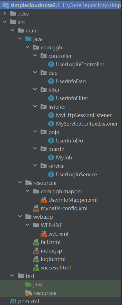Collapse the webapp folder

(x=20, y=216)
